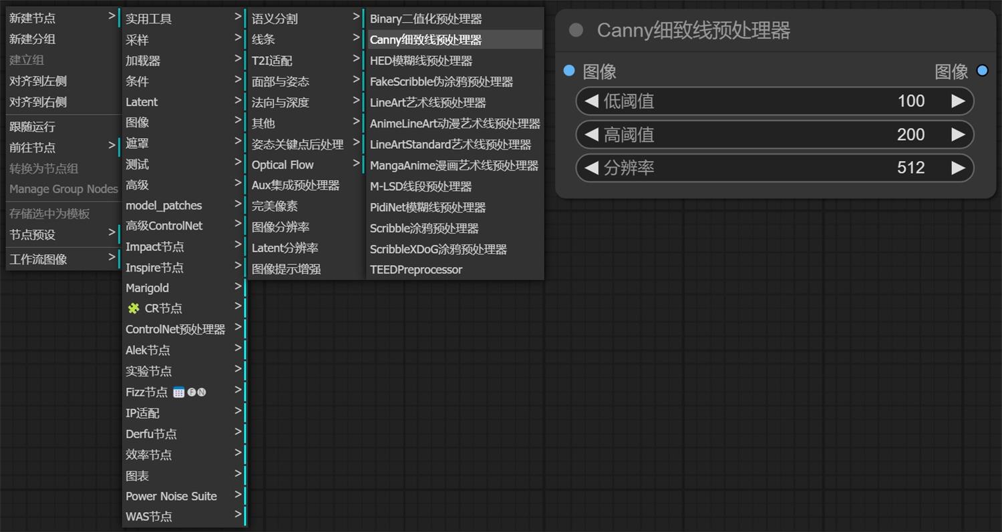This screenshot has height=532, width=1002.
Task: Open the CR节点 category with puzzle icon
Action: point(183,308)
